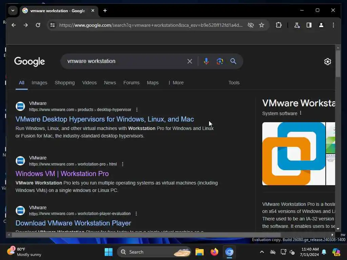Click the horizontal scrollbar right arrow
This screenshot has height=260, width=347.
(332, 235)
